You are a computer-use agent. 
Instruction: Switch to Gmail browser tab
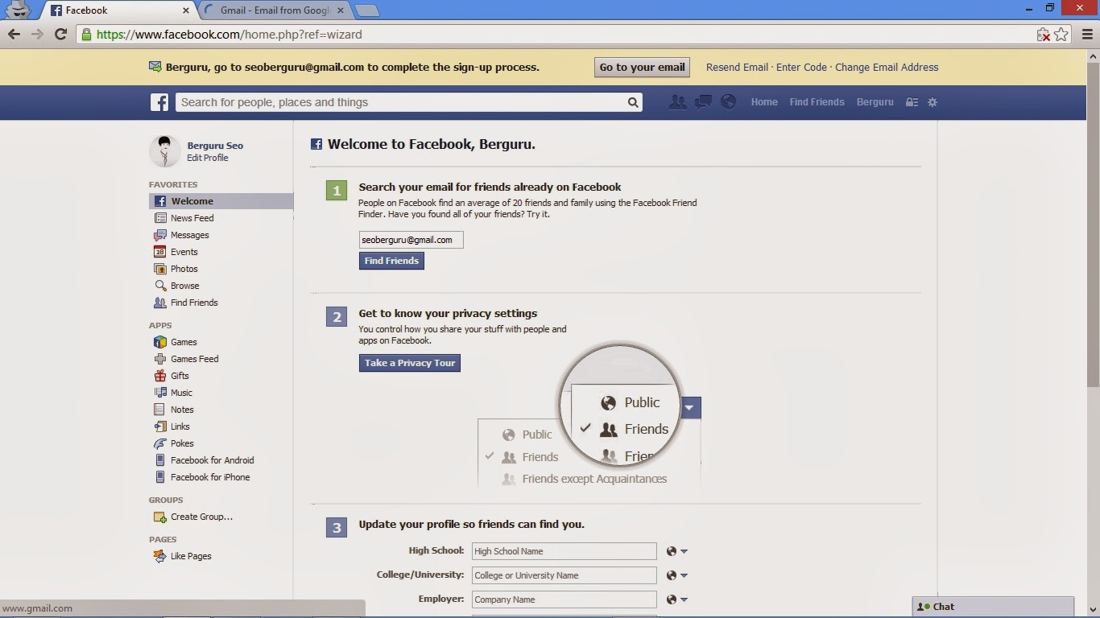pos(274,10)
